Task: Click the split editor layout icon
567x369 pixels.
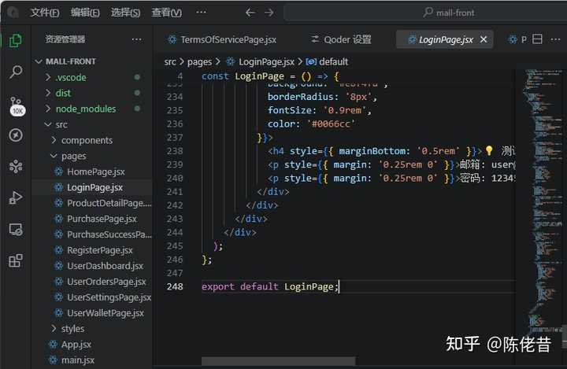Action: pos(538,39)
